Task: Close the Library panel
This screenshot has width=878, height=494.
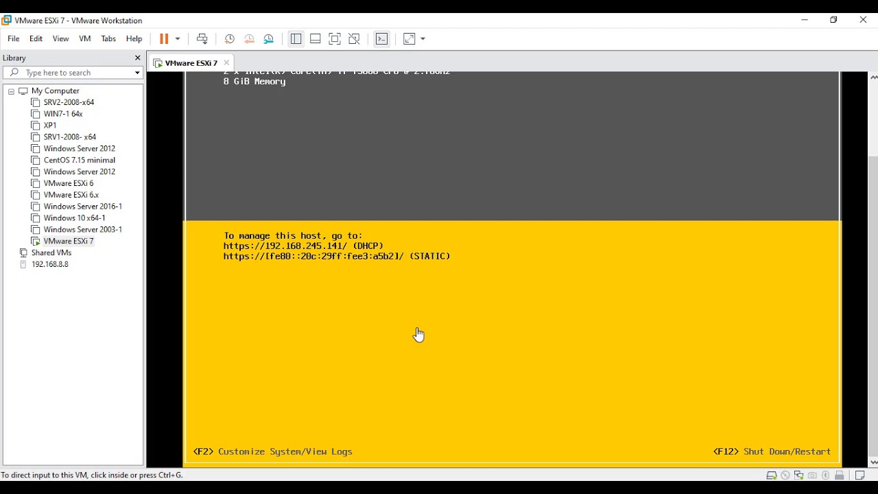Action: 137,58
